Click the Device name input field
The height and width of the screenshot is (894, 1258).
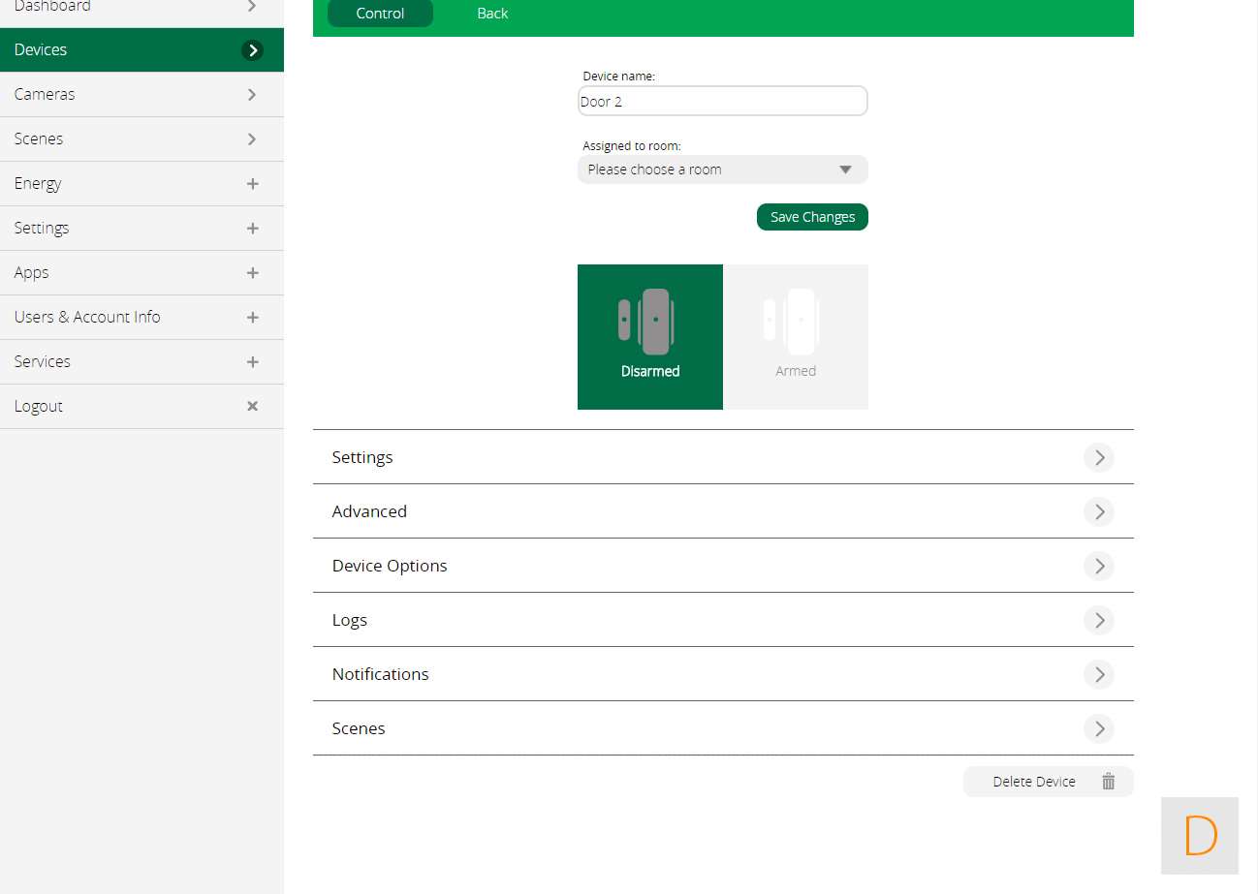coord(722,102)
